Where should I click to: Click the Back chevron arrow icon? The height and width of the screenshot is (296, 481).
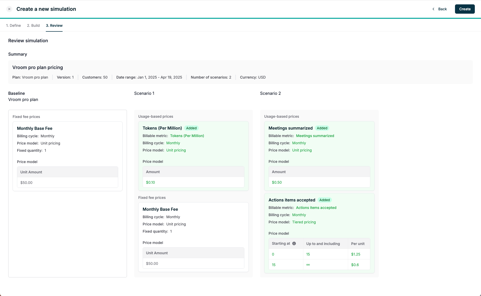(x=433, y=9)
